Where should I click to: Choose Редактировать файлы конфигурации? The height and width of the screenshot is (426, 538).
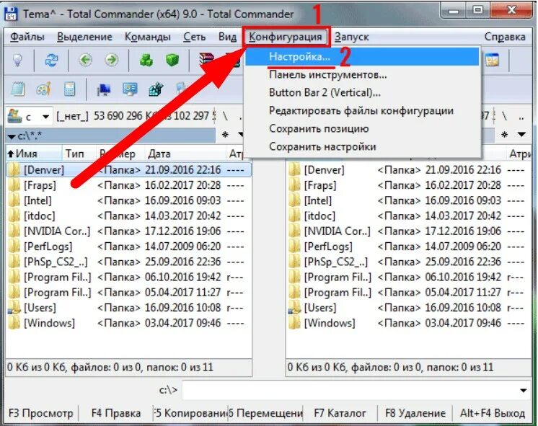(x=362, y=110)
